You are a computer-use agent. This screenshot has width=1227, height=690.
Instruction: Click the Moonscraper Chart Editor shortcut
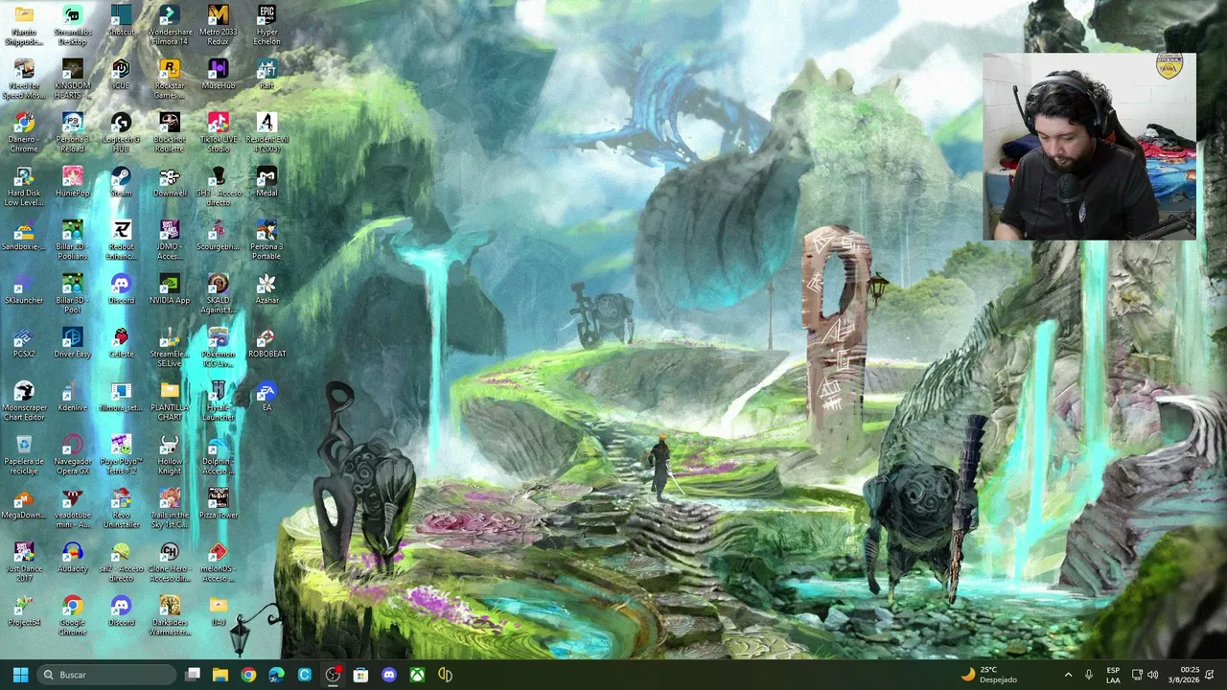tap(24, 401)
